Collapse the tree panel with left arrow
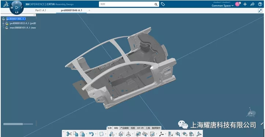 34,15
